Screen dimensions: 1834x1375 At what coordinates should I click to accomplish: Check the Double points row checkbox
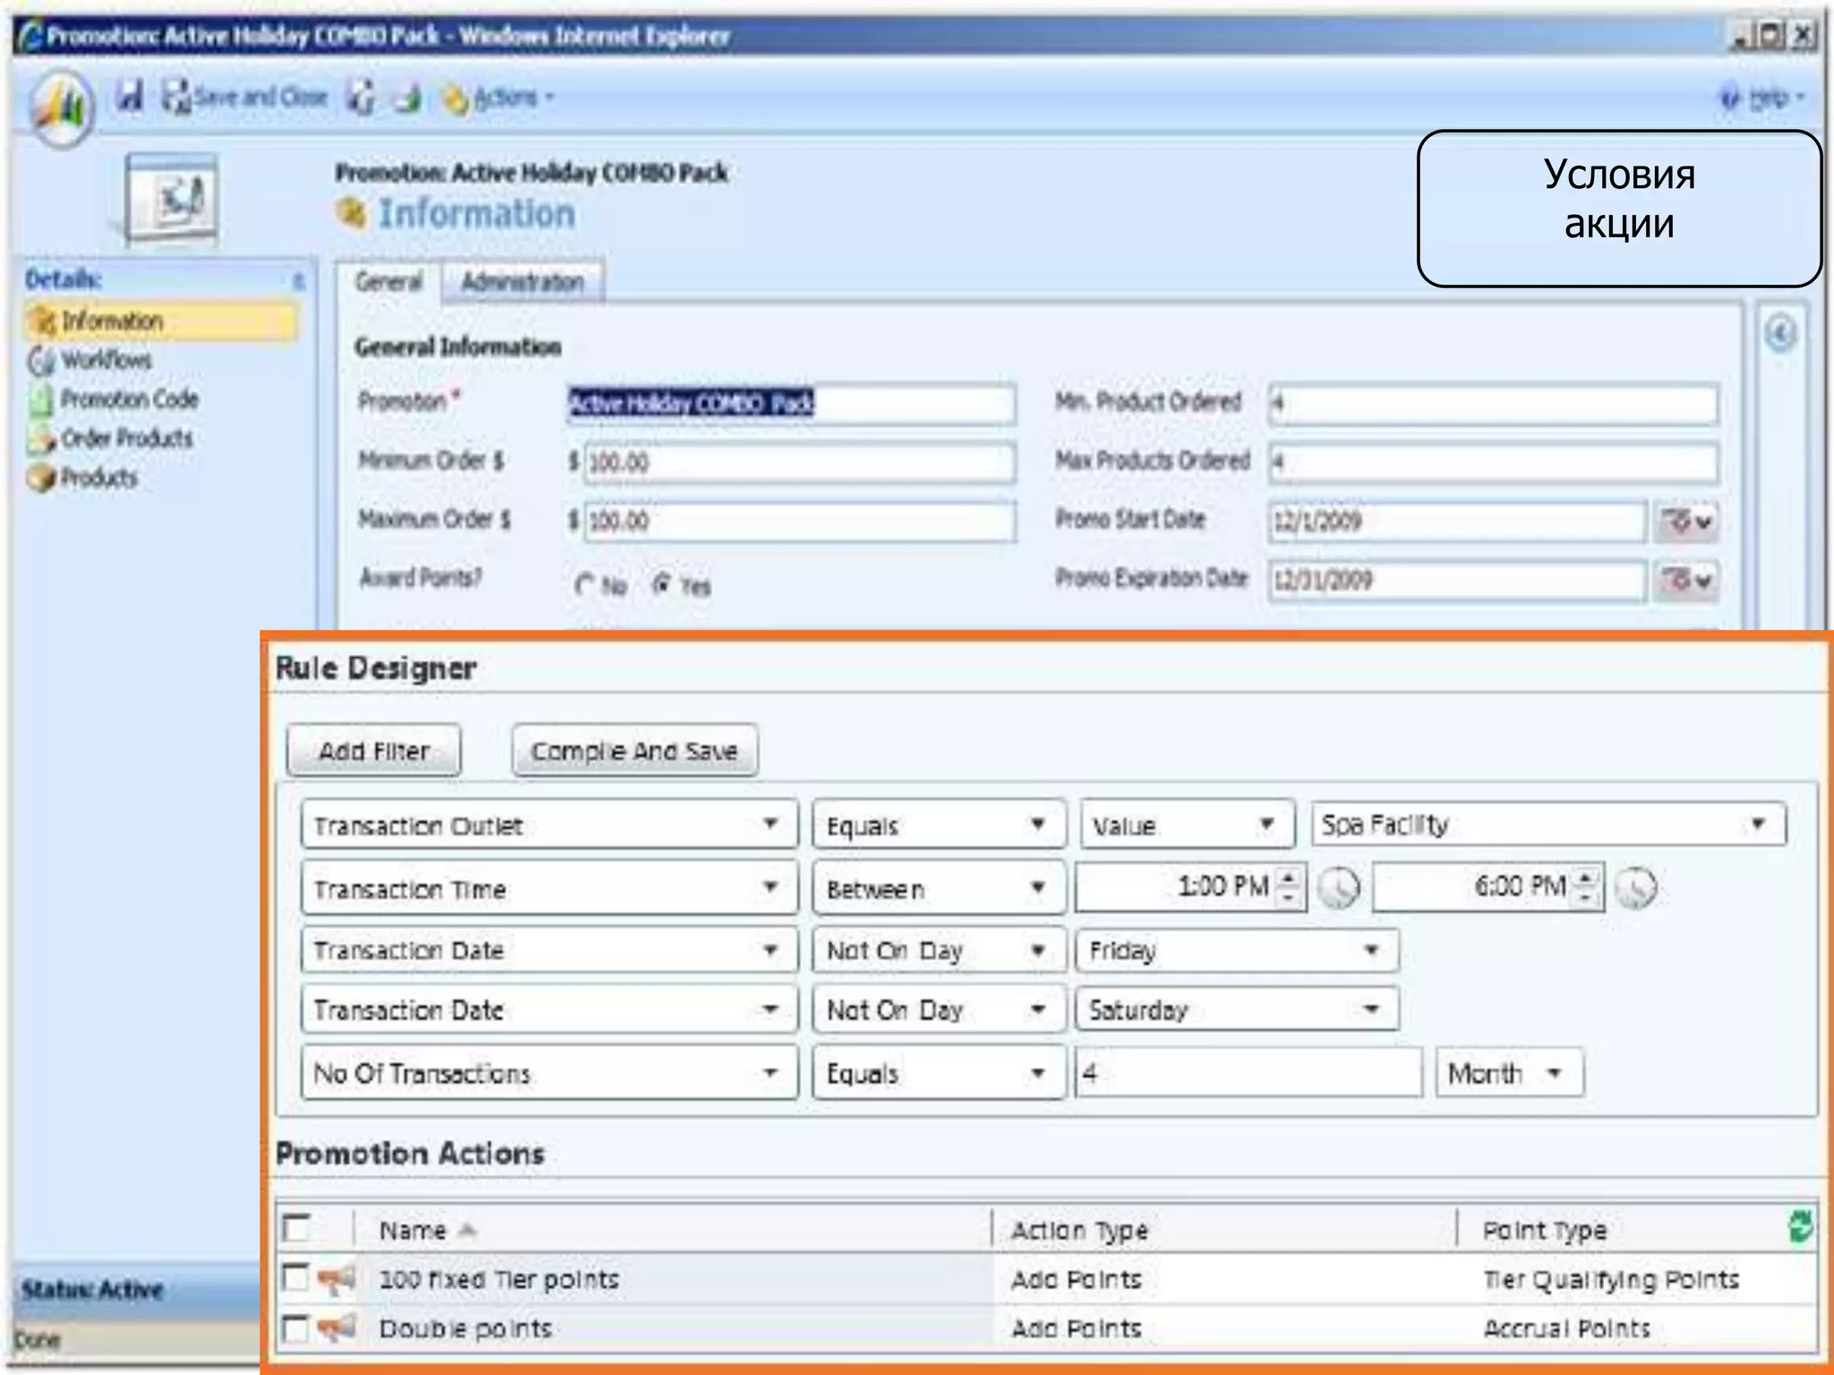[296, 1328]
